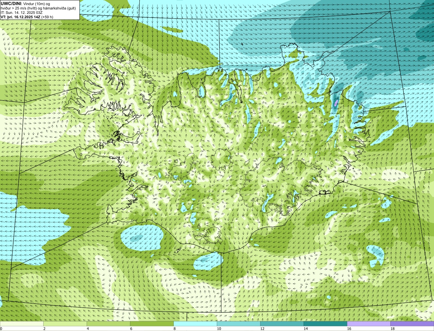
Task: Click the 6–8 m/s green legend band
Action: pyautogui.click(x=152, y=324)
